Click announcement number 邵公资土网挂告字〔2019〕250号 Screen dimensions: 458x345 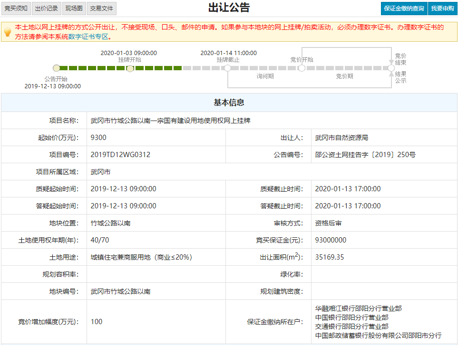tap(365, 155)
